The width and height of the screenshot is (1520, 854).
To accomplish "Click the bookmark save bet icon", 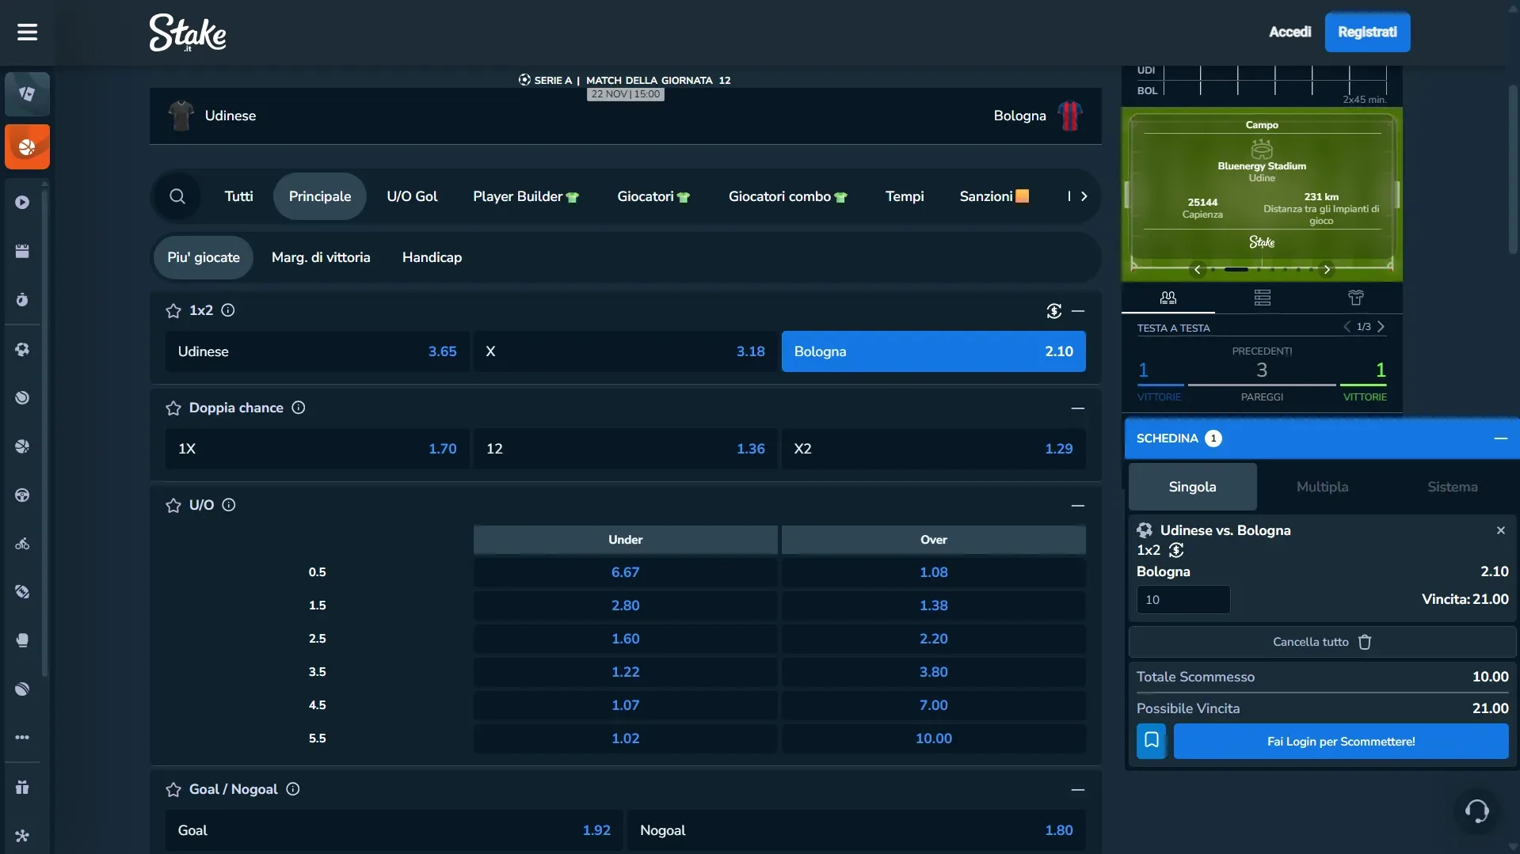I will pos(1151,741).
